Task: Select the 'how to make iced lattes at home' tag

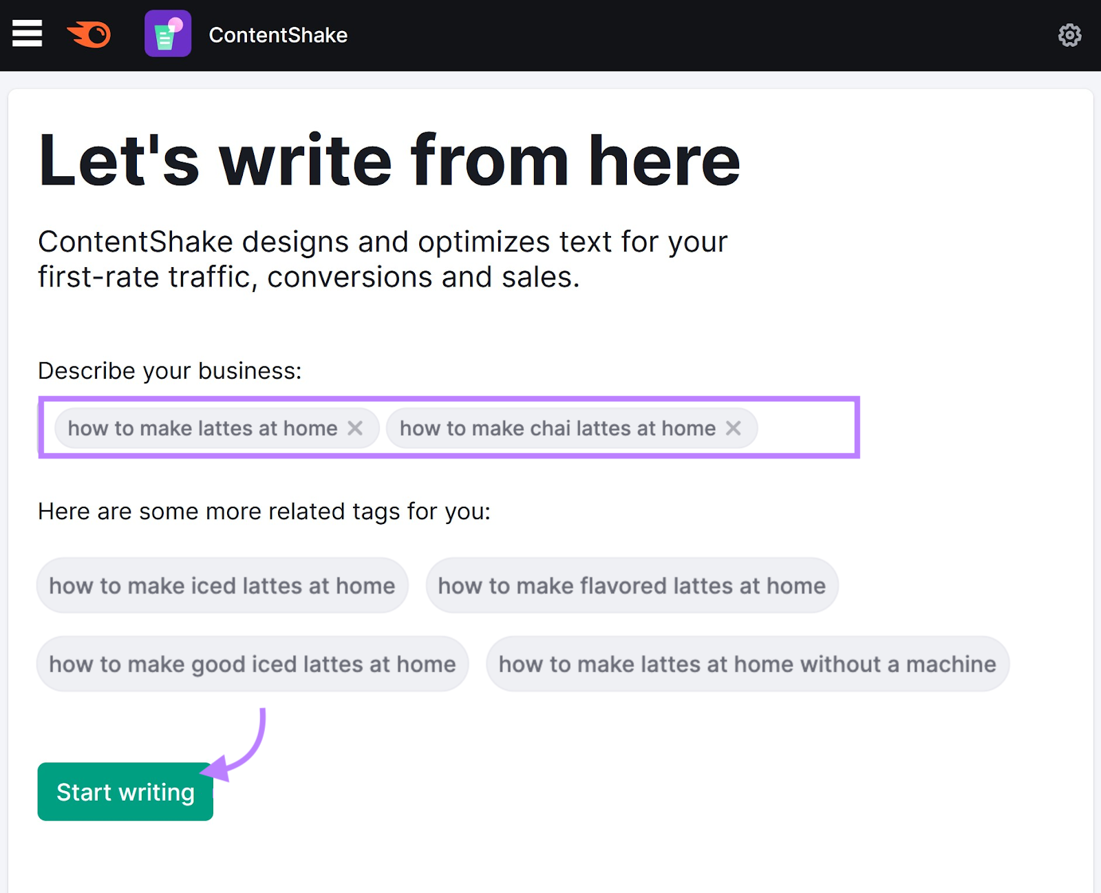Action: 222,585
